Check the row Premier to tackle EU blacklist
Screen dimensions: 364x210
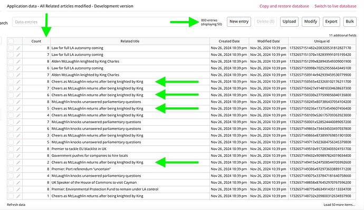coord(11,149)
